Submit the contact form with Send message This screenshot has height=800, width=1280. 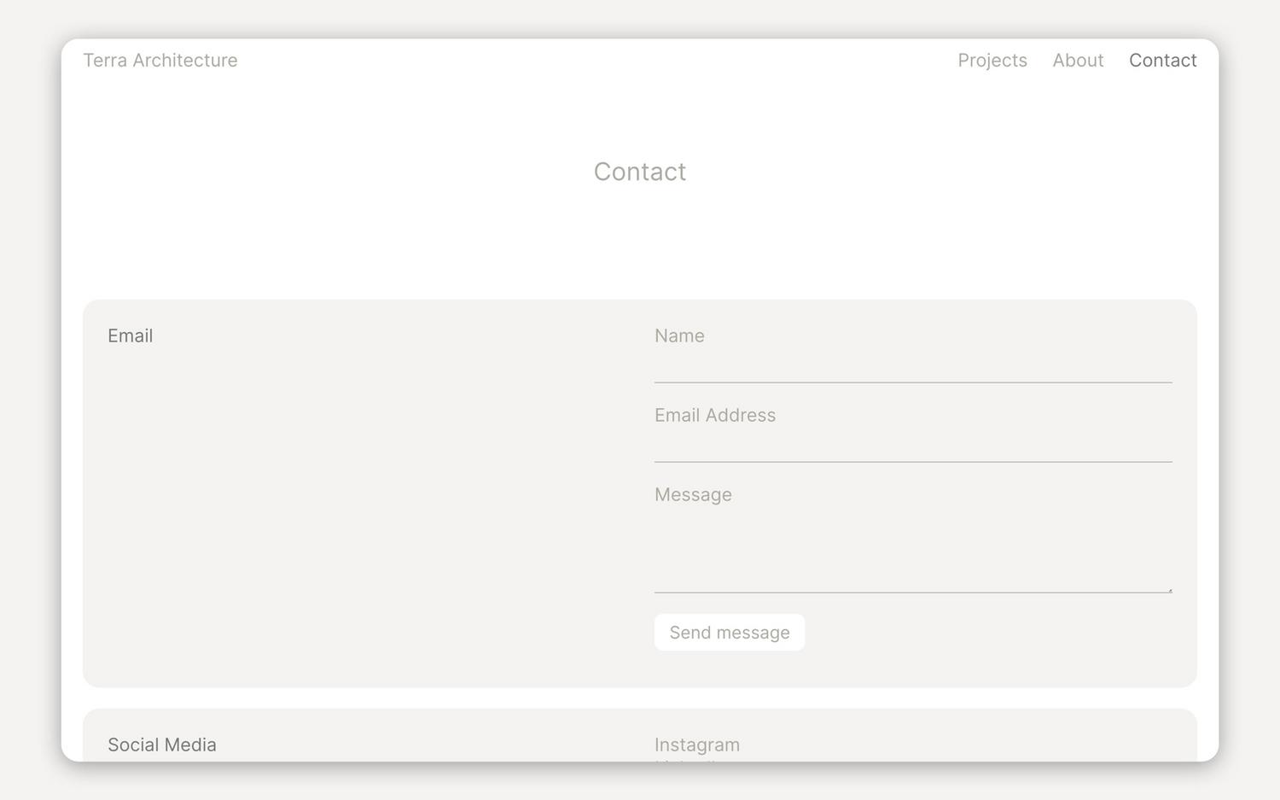[729, 632]
